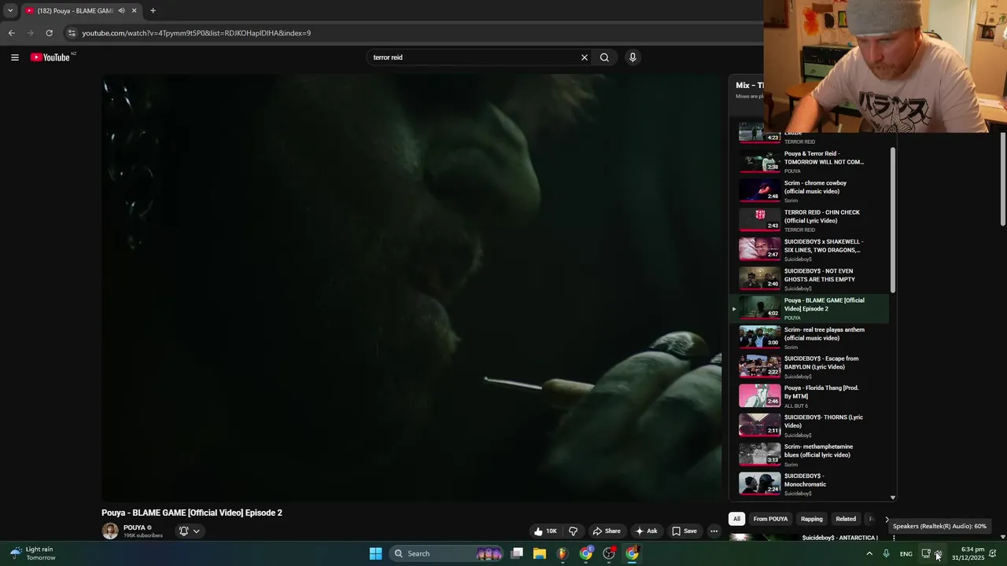Open the Windows Start menu
The image size is (1007, 566).
[376, 553]
